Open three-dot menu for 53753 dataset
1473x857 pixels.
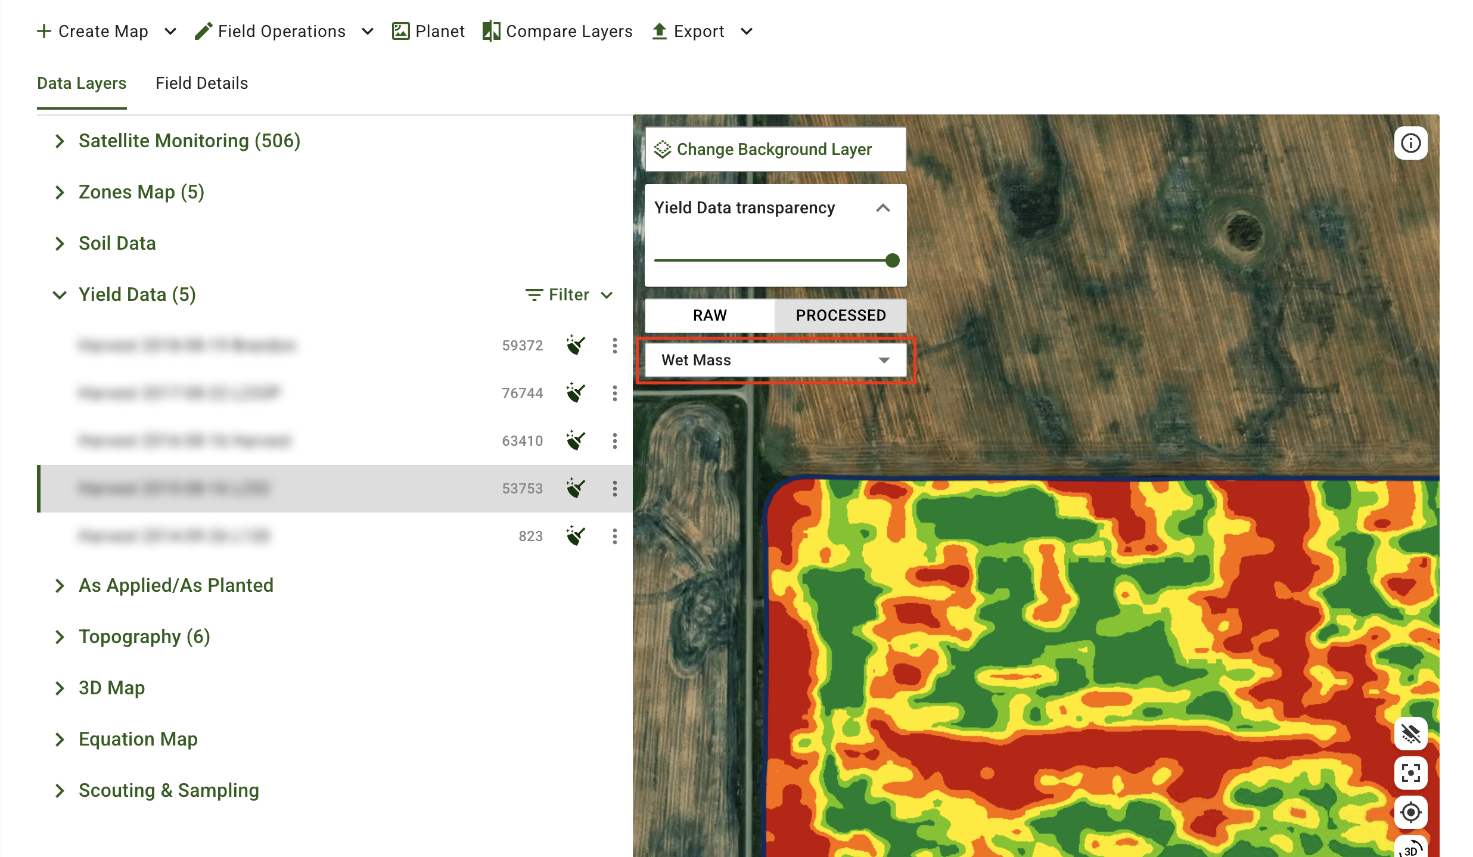pos(614,488)
